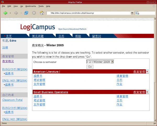Click the LogiCampus logo

click(x=38, y=27)
